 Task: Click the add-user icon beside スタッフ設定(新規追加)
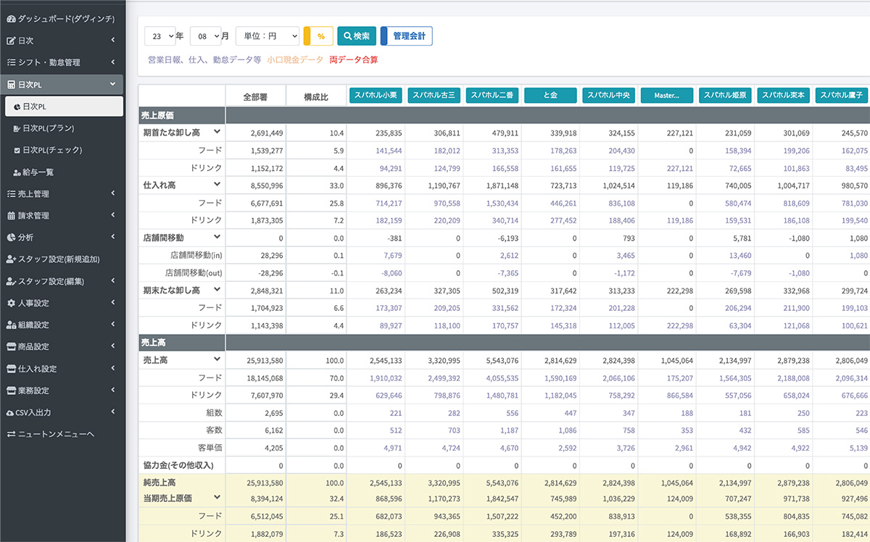(11, 259)
